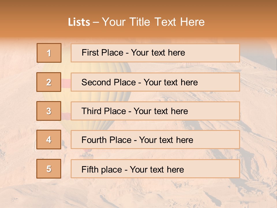Click the First Place text box
The image size is (277, 208).
(155, 53)
